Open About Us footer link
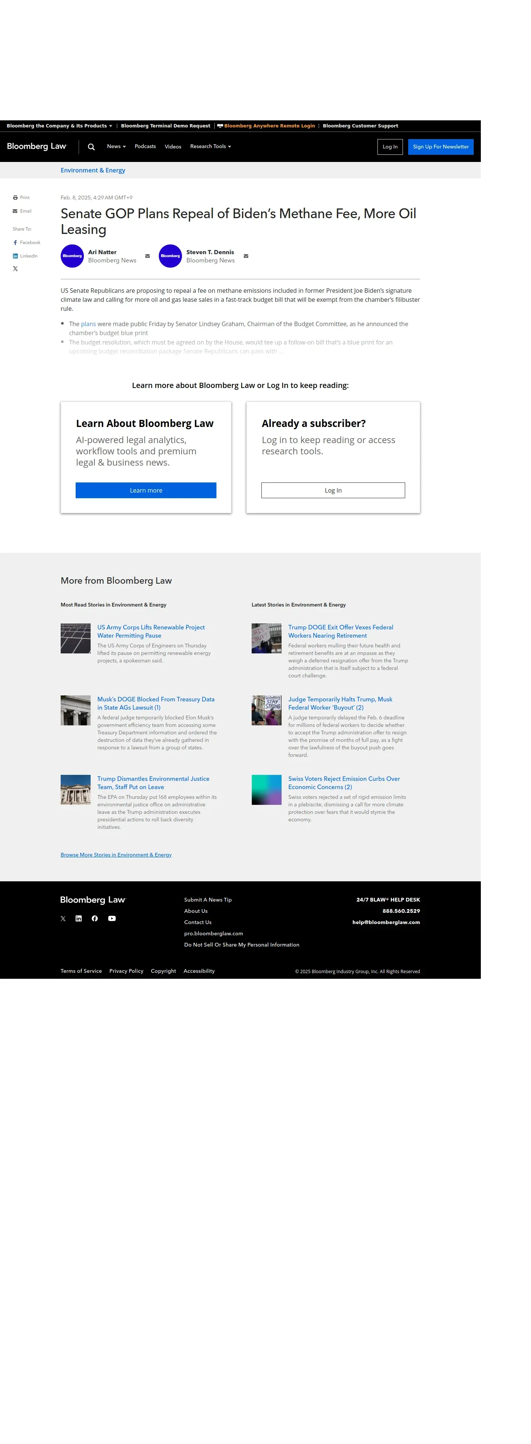The width and height of the screenshot is (531, 1444). 196,911
